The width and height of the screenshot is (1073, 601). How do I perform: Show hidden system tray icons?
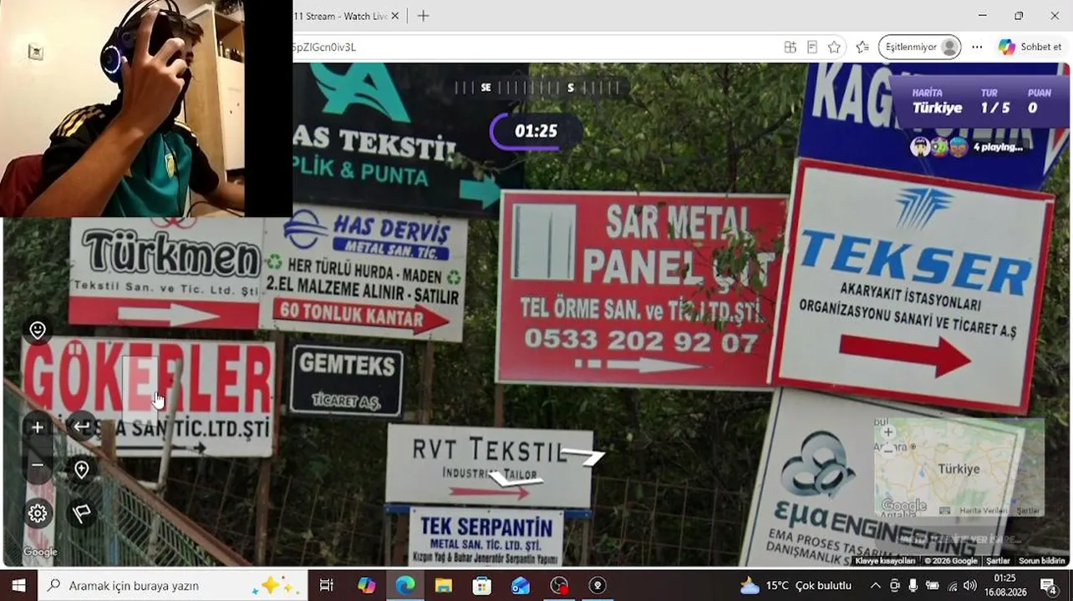pyautogui.click(x=875, y=585)
